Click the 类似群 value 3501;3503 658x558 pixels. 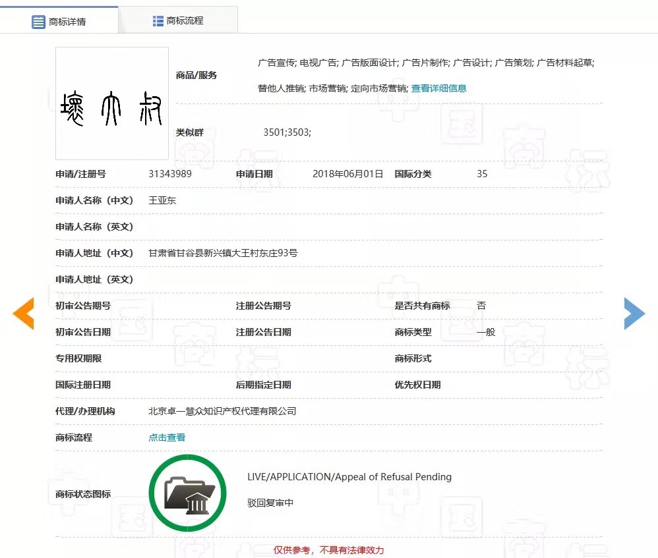pos(286,132)
